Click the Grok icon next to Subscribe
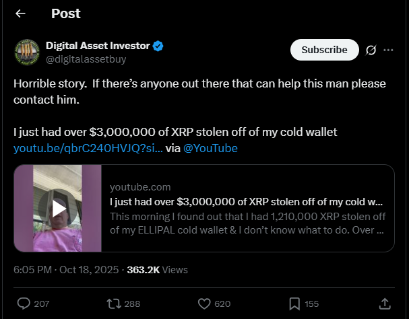Viewport: 409px width, 319px height. [371, 50]
